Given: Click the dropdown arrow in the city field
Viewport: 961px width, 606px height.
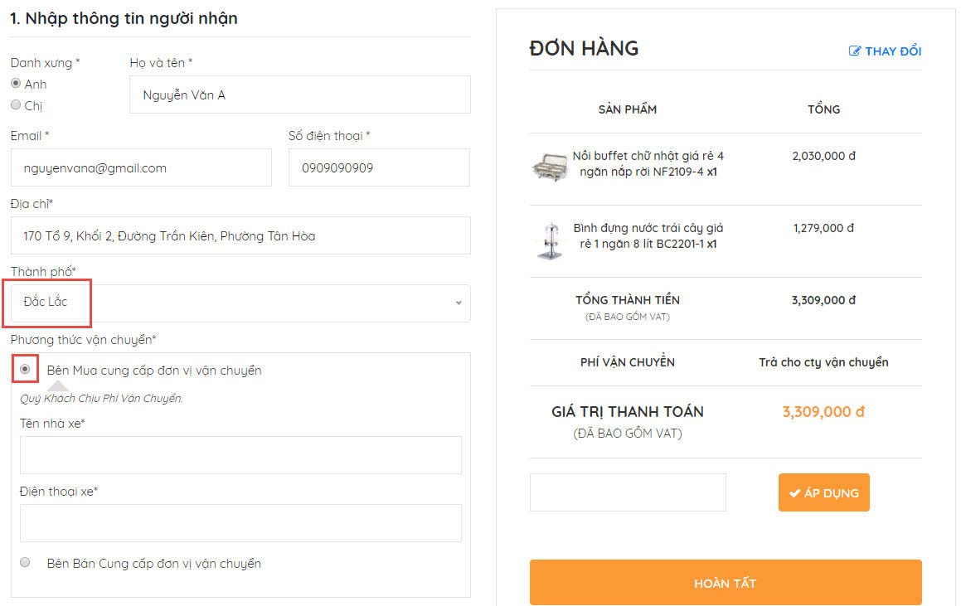Looking at the screenshot, I should pos(459,303).
